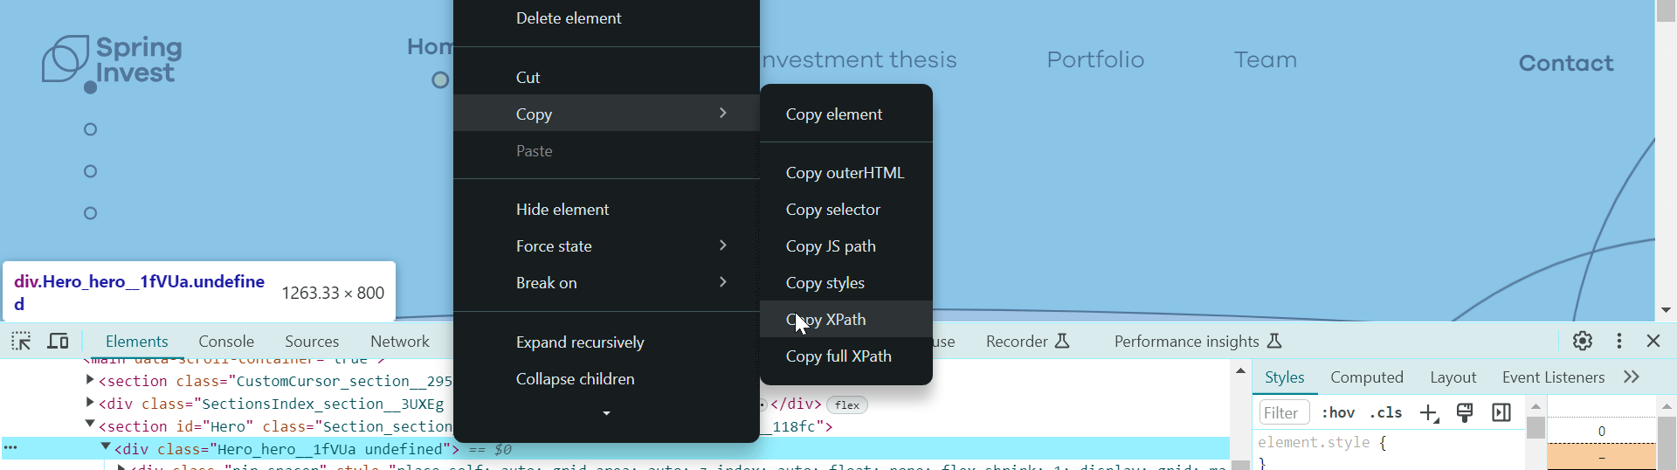Switch to the Sources tab

[312, 342]
